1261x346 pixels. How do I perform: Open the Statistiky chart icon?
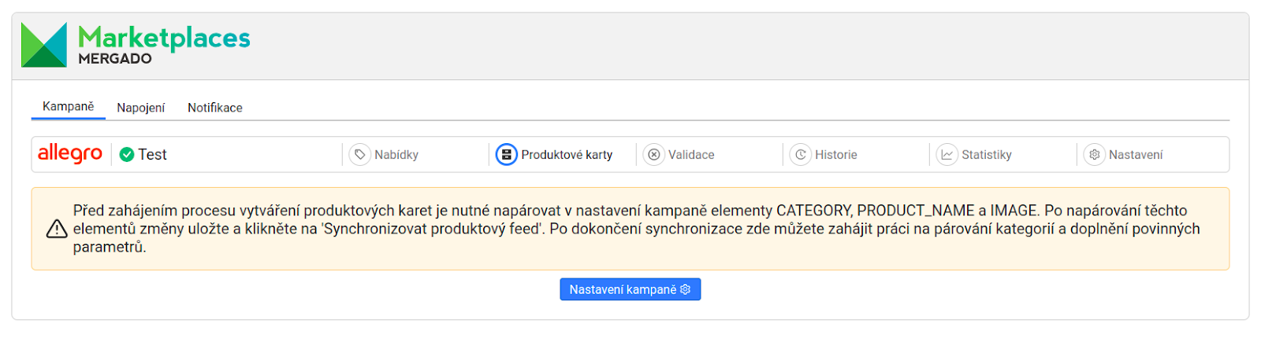click(947, 155)
